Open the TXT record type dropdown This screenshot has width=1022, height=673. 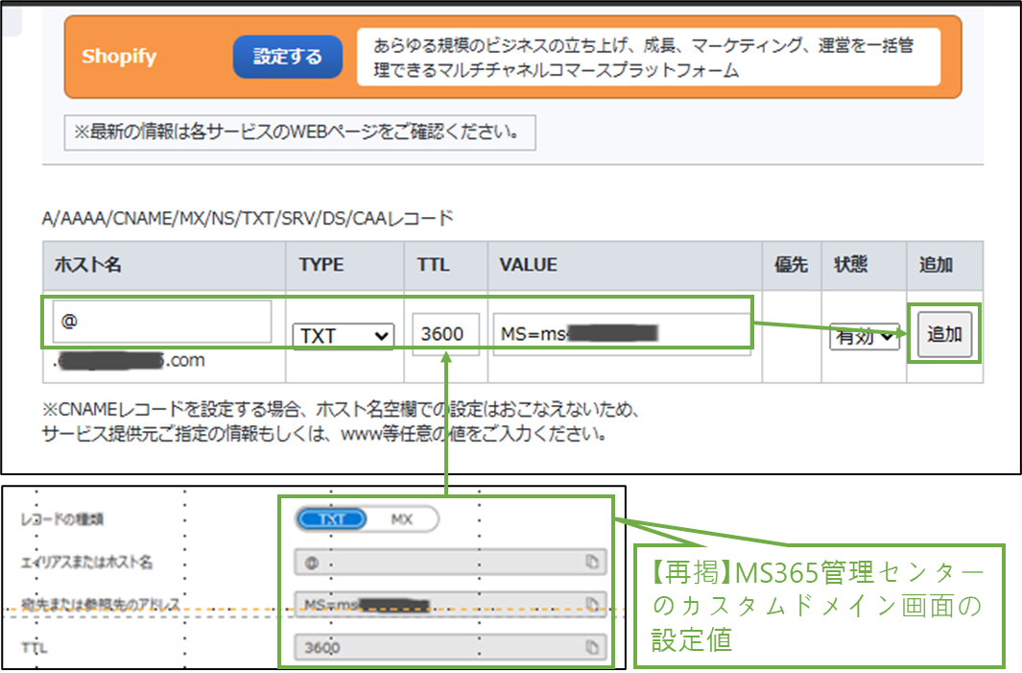coord(344,336)
